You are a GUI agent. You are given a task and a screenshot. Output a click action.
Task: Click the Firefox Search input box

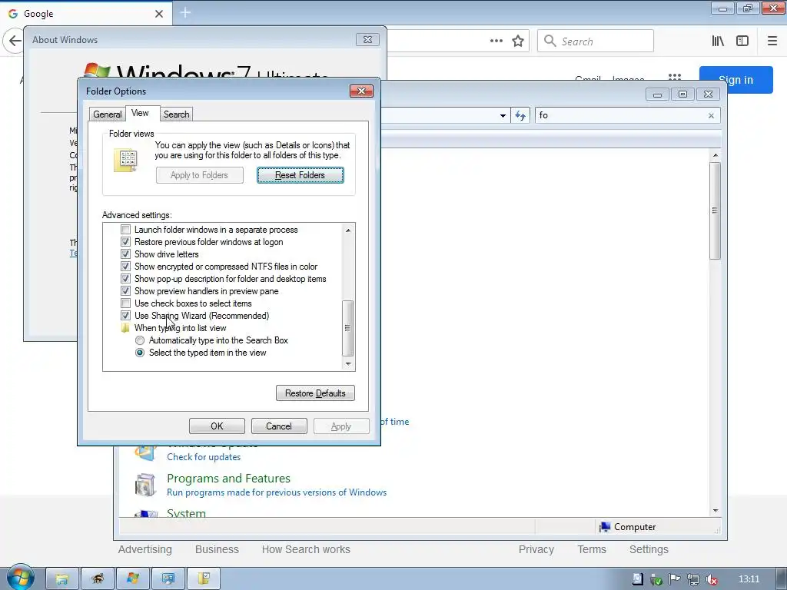pyautogui.click(x=596, y=41)
